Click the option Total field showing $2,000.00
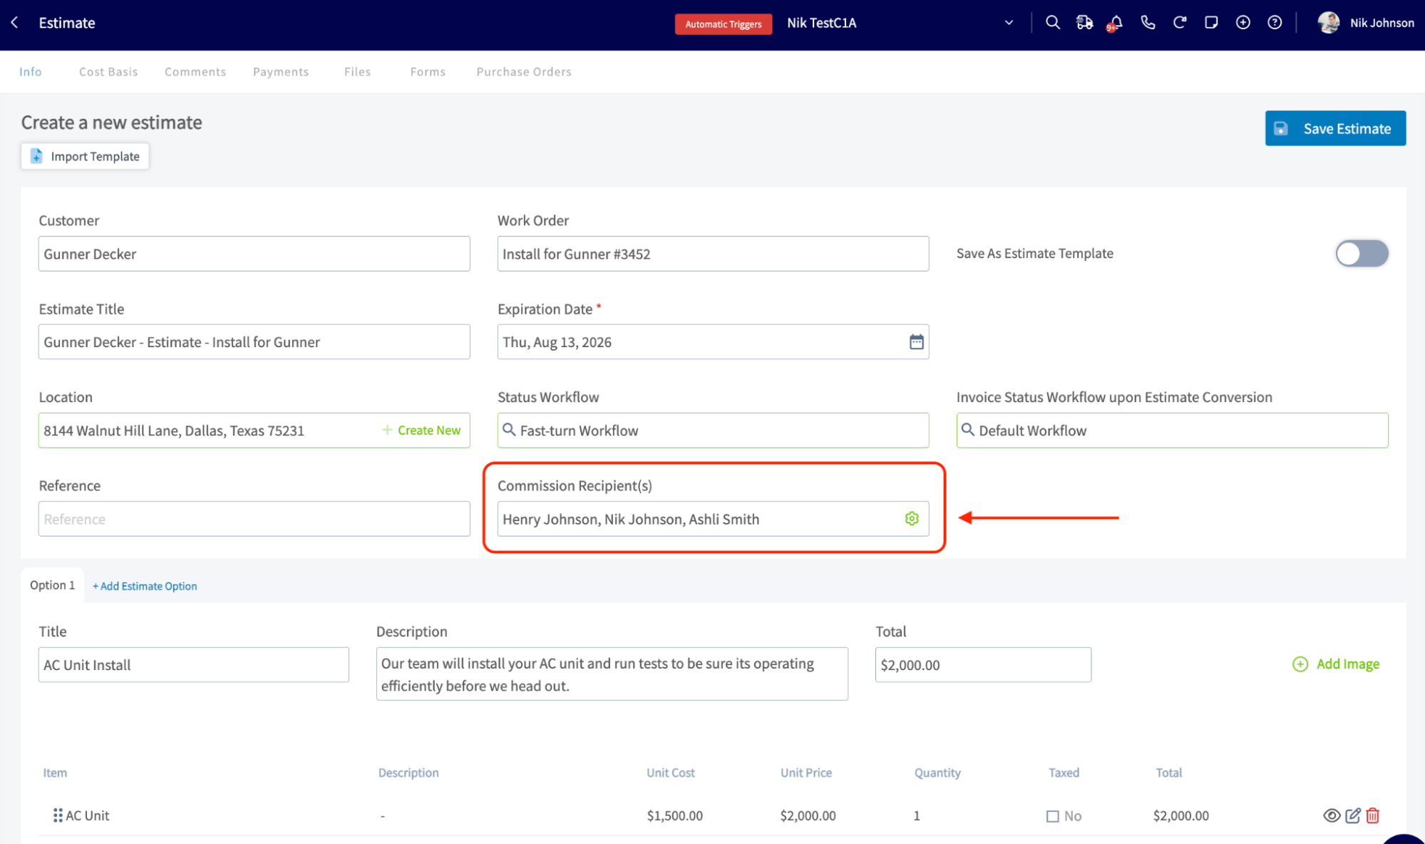 click(x=983, y=665)
